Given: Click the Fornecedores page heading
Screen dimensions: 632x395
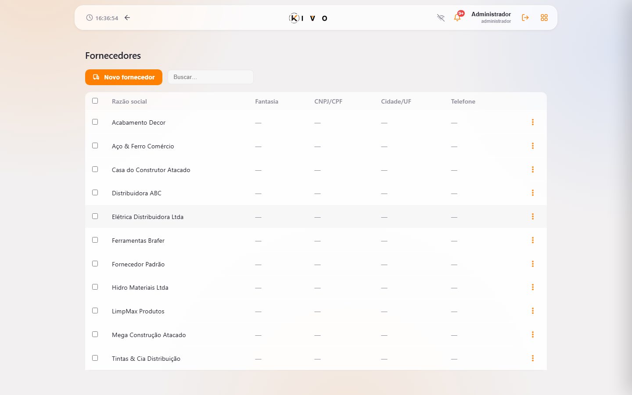Looking at the screenshot, I should click(x=113, y=56).
